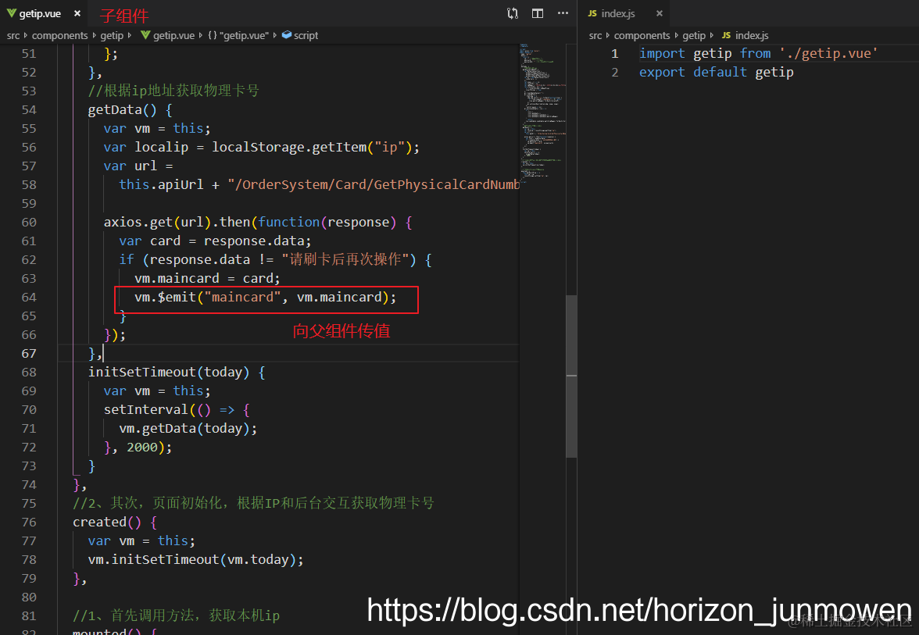Open {} "getip.vue" symbol breadcrumb
The width and height of the screenshot is (919, 635).
point(238,35)
